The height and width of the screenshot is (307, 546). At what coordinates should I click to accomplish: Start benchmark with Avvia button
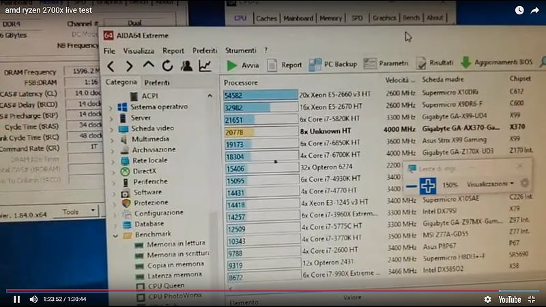coord(243,65)
